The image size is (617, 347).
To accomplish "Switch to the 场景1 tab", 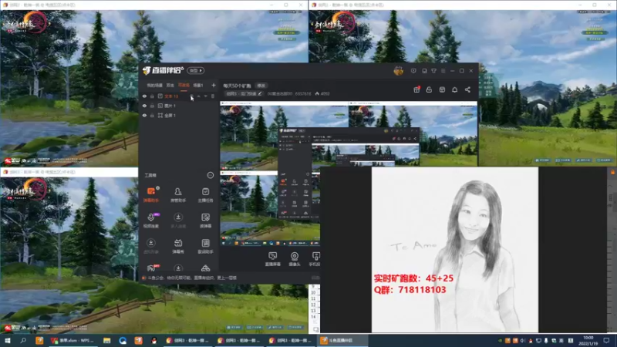I will click(x=198, y=86).
